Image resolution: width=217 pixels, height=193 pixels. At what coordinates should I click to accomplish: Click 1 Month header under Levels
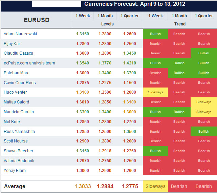(105, 16)
